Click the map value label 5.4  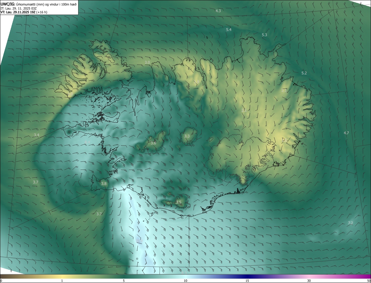click(x=229, y=30)
